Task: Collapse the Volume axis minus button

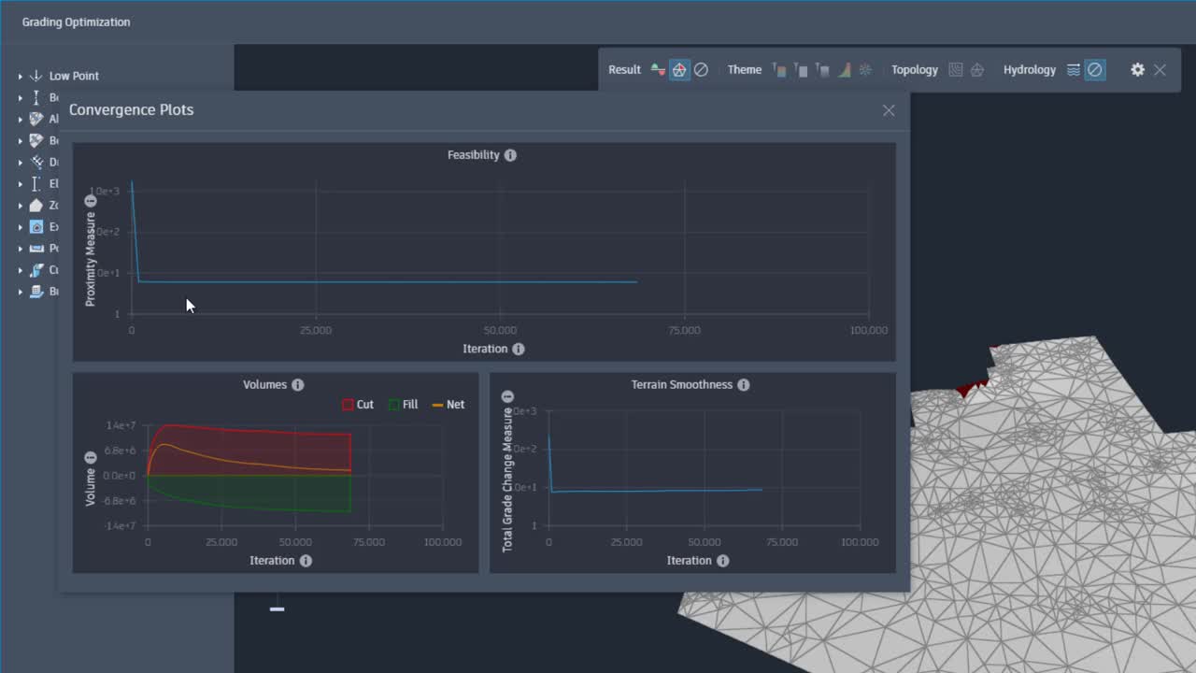Action: [91, 457]
